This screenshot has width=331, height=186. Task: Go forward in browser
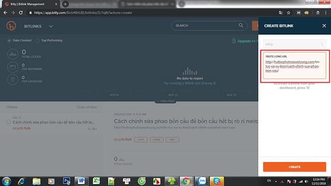point(13,13)
